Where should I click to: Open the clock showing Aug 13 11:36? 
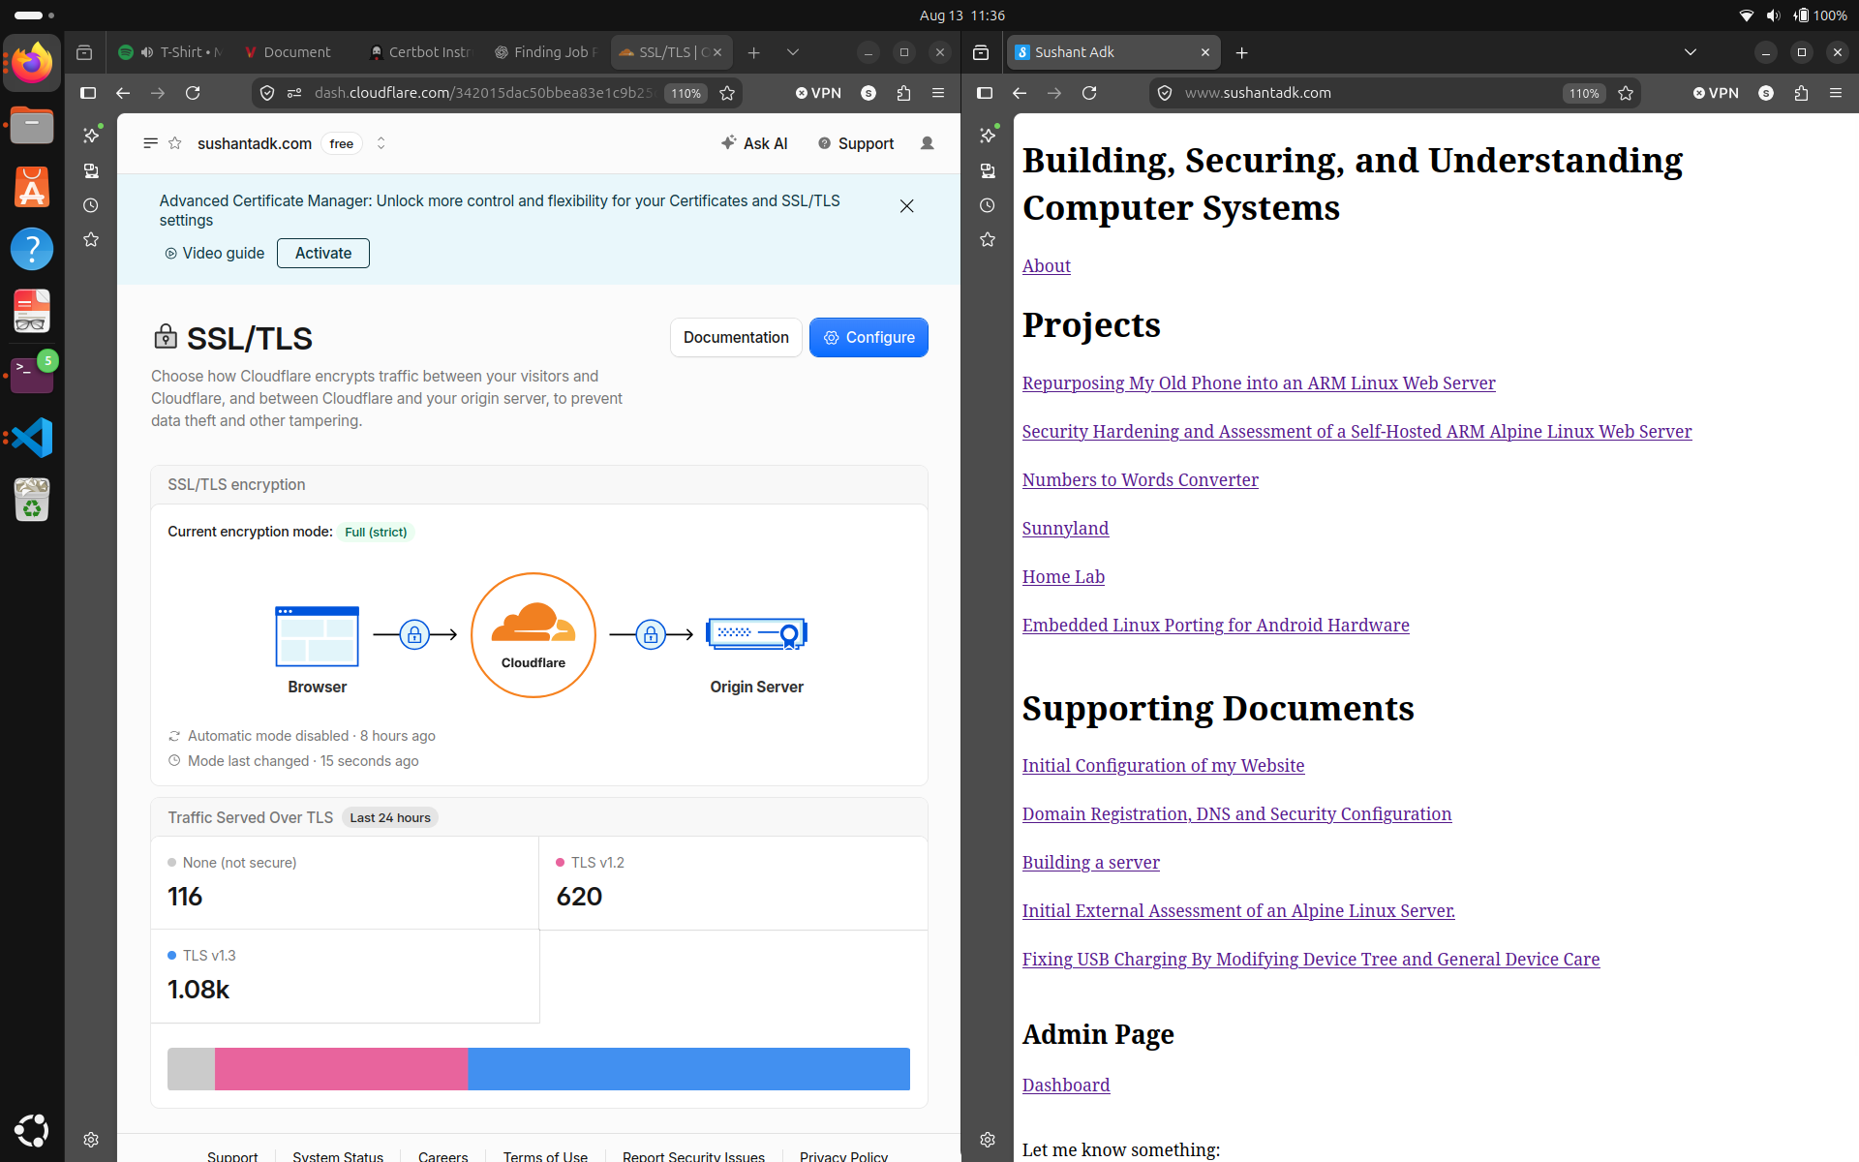pyautogui.click(x=962, y=15)
